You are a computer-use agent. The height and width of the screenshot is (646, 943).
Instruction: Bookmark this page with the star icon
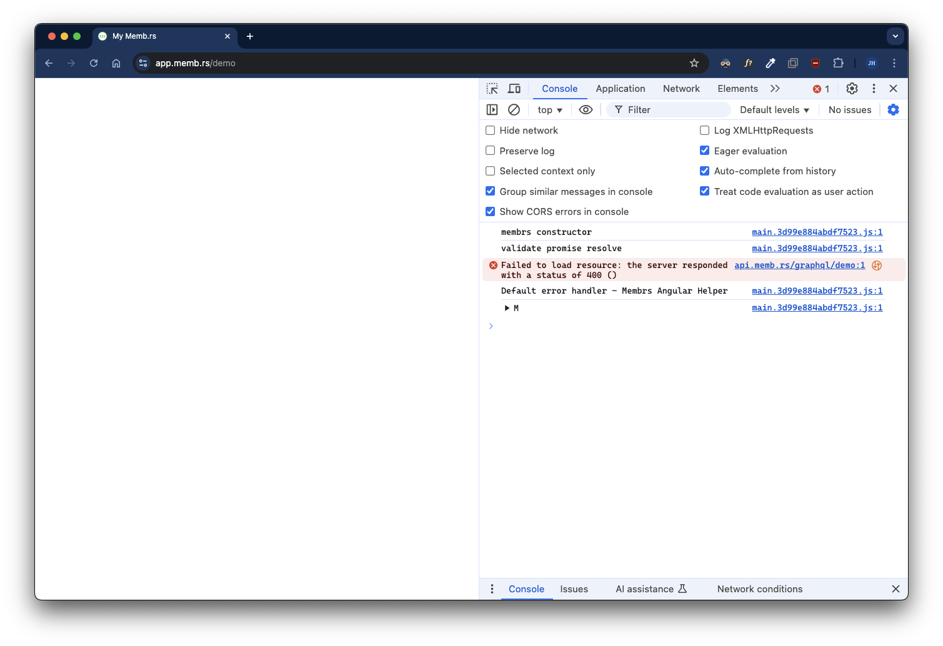pos(694,63)
